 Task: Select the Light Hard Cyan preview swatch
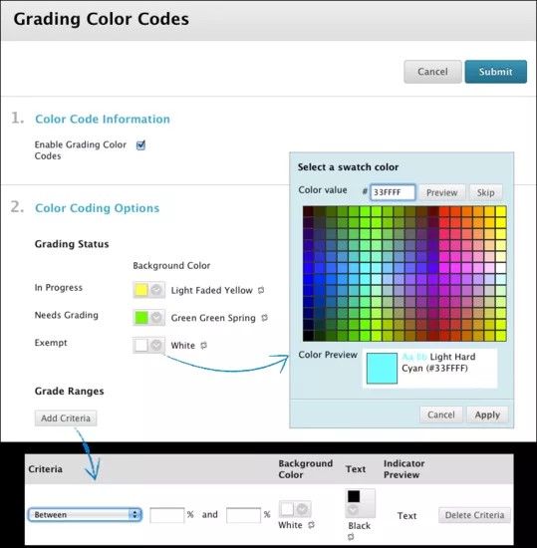click(382, 369)
